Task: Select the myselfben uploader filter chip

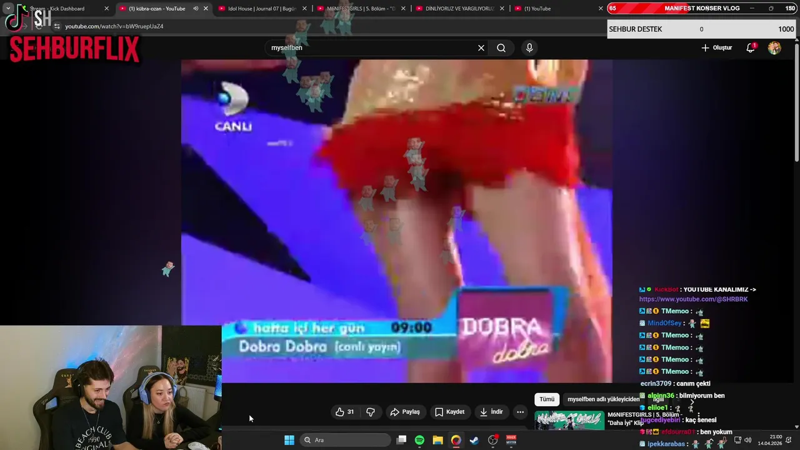Action: coord(603,399)
